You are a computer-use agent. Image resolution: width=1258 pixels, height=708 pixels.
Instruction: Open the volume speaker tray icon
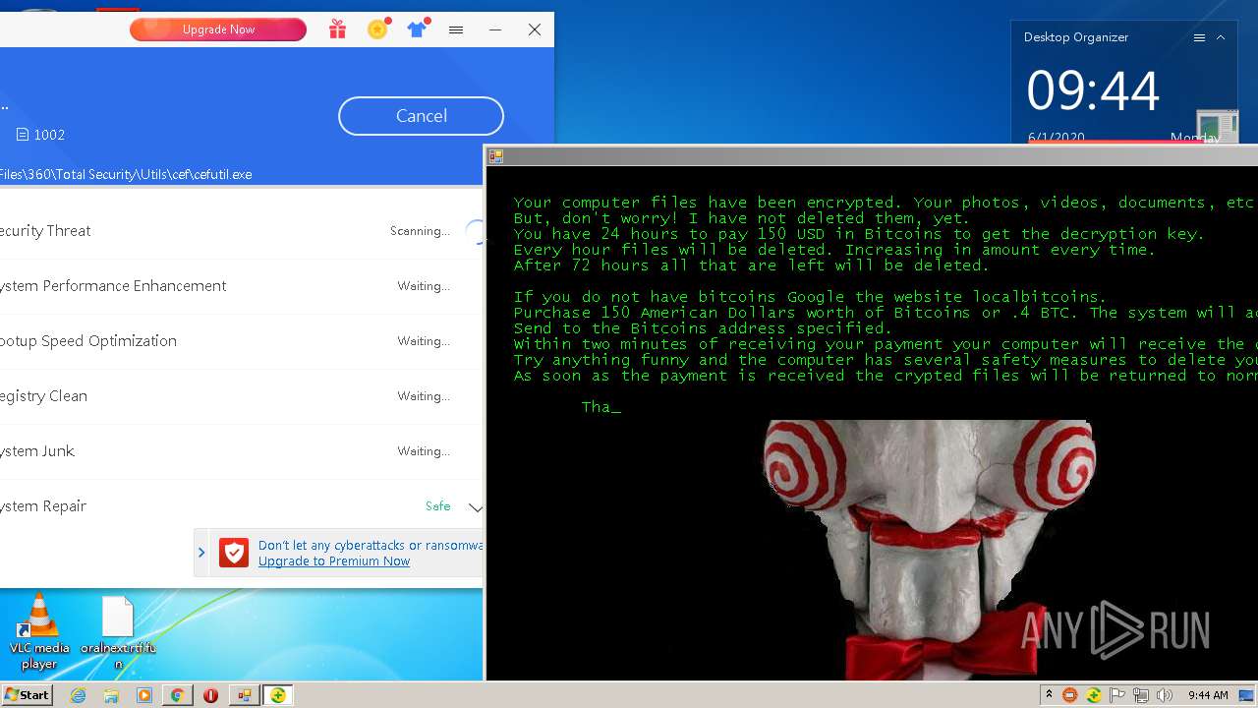[x=1165, y=695]
